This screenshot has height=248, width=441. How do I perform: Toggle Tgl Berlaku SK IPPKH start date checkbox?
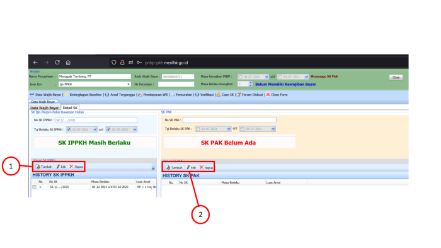coord(69,129)
